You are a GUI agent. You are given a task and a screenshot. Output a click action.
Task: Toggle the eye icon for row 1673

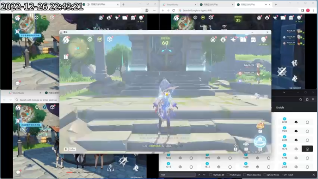(x=296, y=149)
